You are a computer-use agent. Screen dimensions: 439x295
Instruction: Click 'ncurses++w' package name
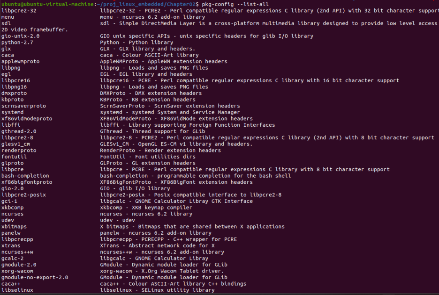17,252
